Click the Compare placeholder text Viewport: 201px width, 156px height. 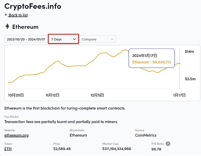tap(89, 39)
